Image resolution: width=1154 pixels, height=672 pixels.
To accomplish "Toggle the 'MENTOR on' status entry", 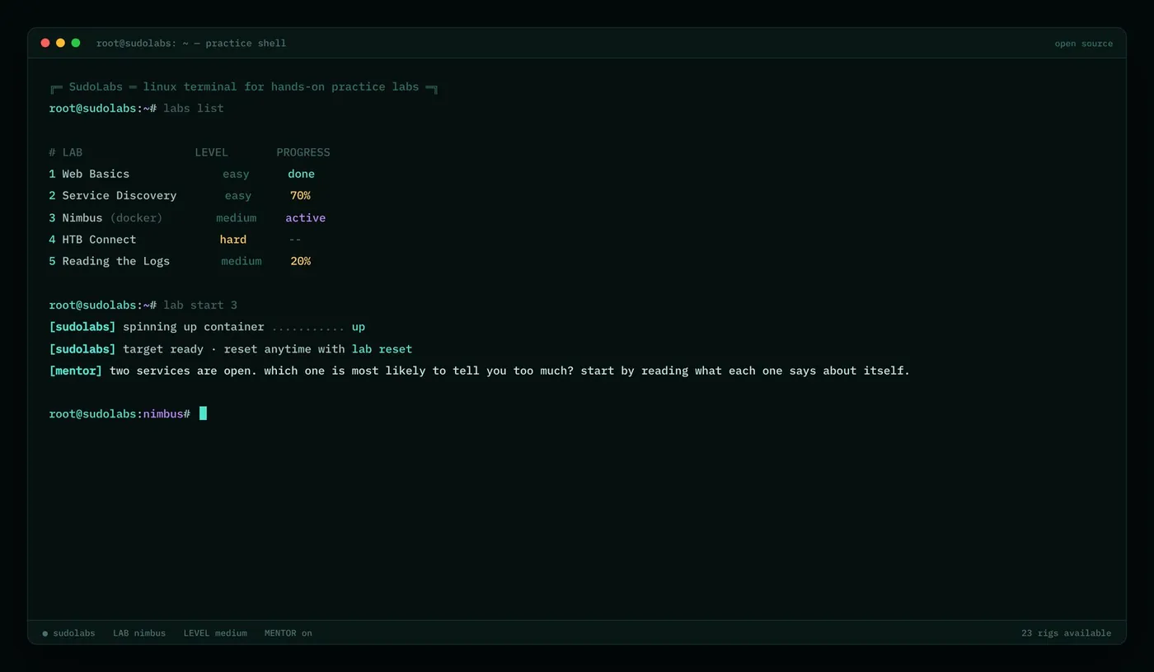I will tap(288, 633).
